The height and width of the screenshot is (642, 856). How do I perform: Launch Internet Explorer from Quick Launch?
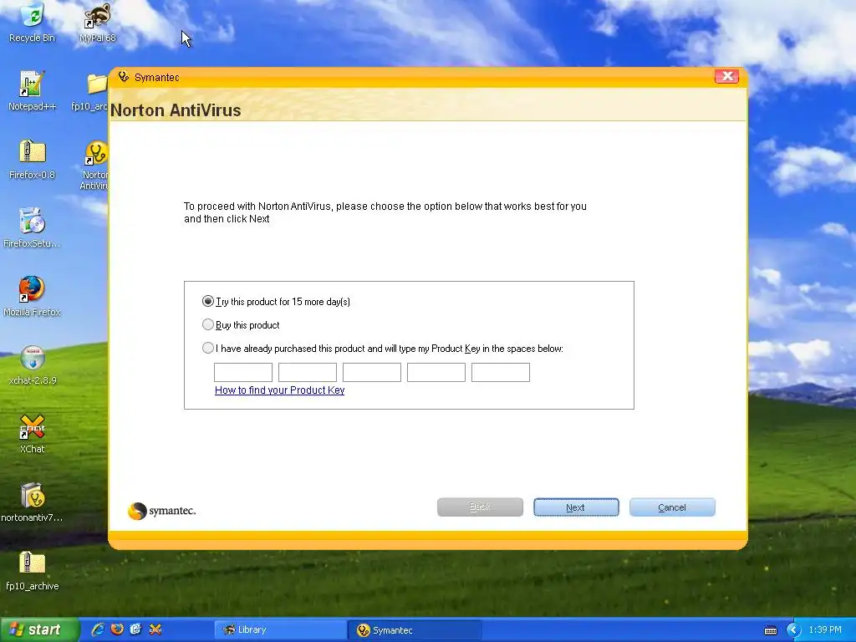99,629
